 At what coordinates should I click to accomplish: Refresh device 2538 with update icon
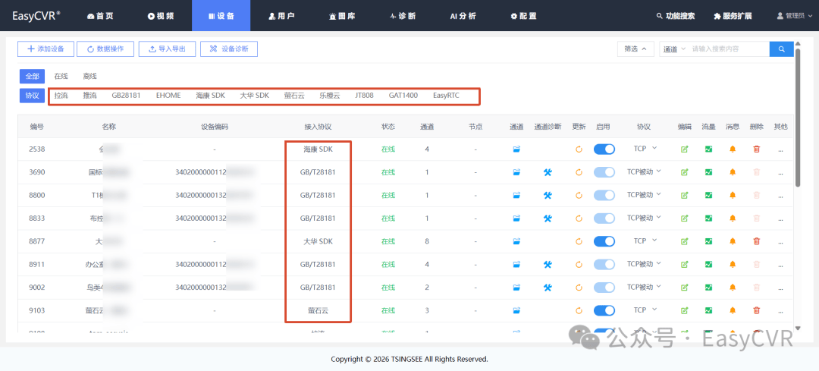click(579, 149)
